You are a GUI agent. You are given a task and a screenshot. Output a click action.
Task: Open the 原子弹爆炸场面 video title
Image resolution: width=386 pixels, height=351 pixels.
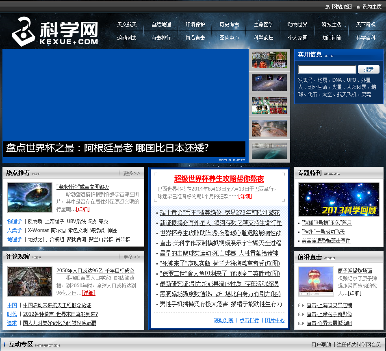355,271
